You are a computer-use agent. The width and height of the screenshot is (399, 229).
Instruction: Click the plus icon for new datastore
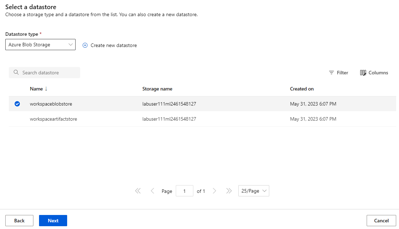[85, 45]
